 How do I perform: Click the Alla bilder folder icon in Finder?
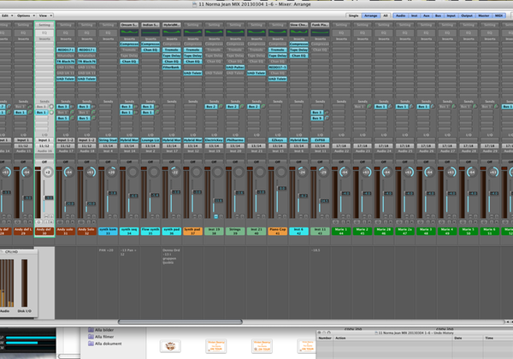(91, 330)
